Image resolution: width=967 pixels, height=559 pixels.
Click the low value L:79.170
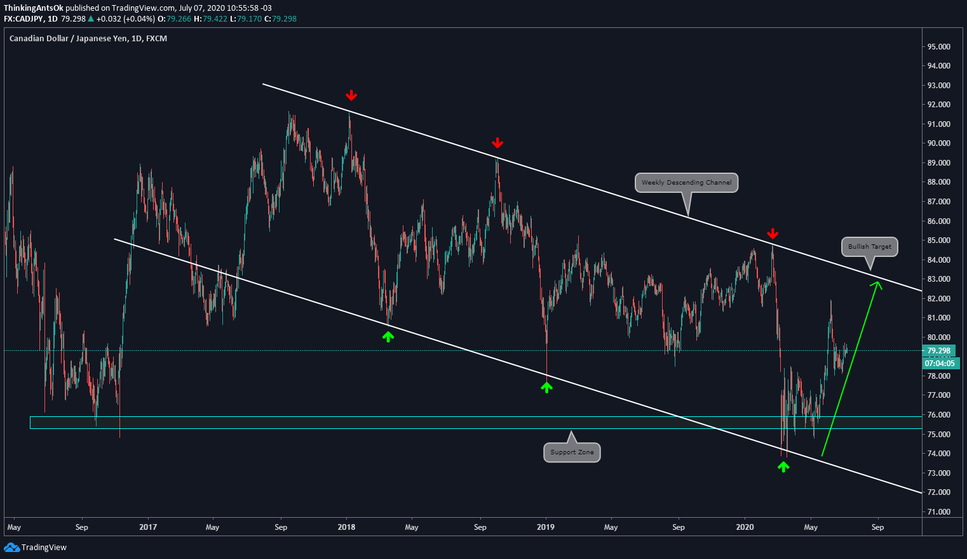point(245,19)
